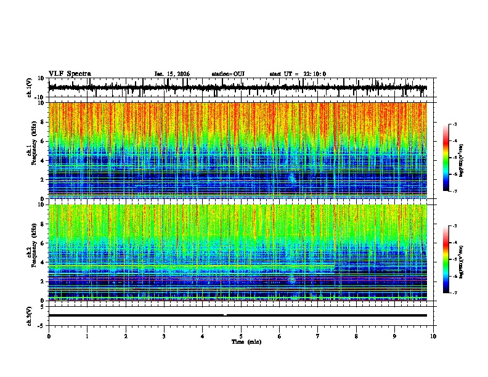Click the ch.2 "Frequency (kHz)" axis label
The width and height of the screenshot is (488, 377).
[x=34, y=245]
